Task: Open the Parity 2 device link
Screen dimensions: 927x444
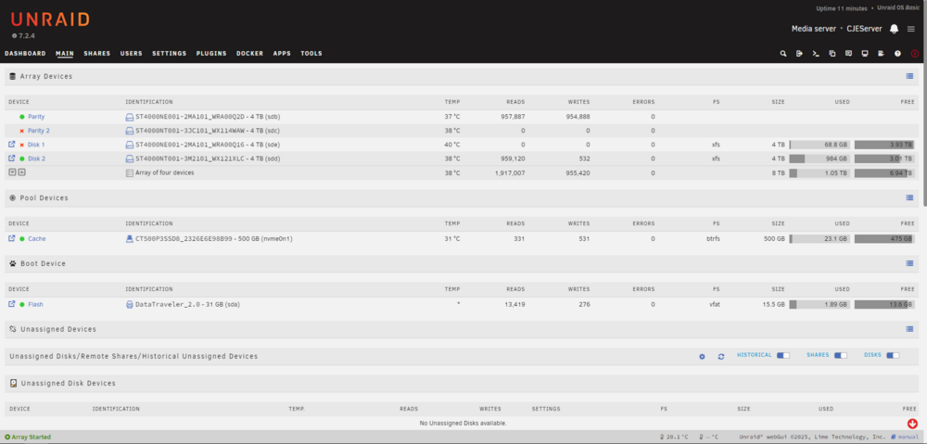Action: pos(38,131)
